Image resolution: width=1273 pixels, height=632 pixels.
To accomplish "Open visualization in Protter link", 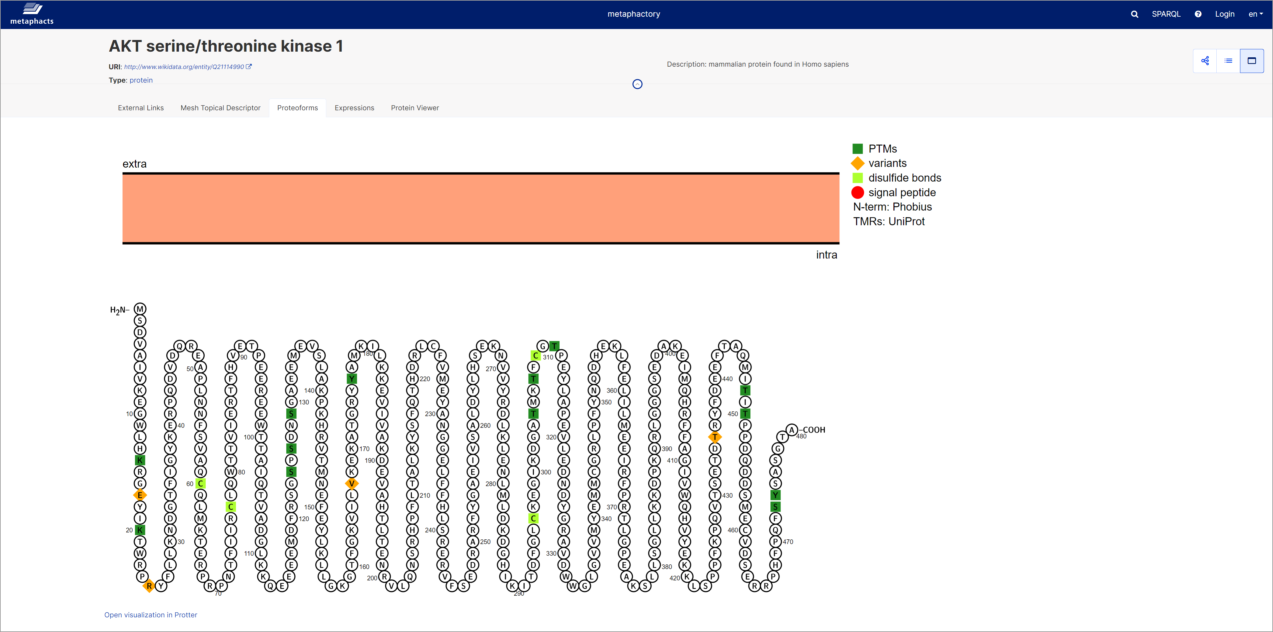I will click(x=150, y=615).
